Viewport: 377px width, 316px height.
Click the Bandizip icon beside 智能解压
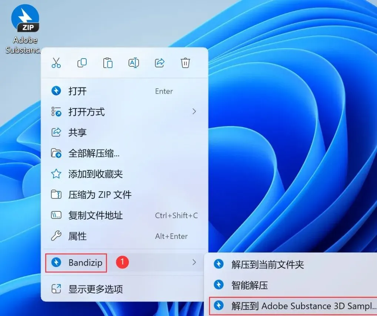pyautogui.click(x=218, y=285)
